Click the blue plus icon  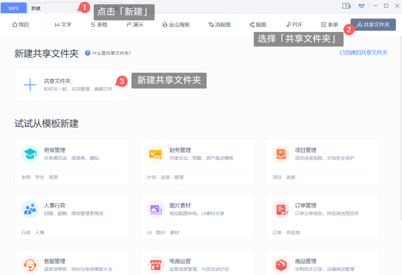coord(30,85)
